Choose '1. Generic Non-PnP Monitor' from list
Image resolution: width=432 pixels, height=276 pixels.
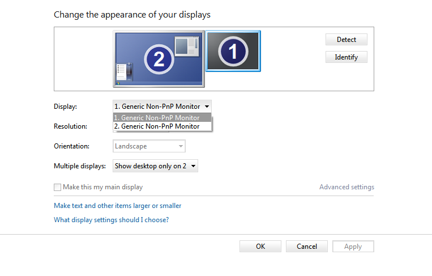coord(162,118)
